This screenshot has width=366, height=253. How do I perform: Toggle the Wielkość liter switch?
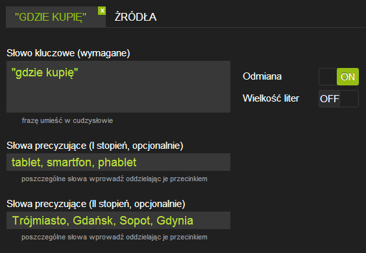[x=339, y=99]
